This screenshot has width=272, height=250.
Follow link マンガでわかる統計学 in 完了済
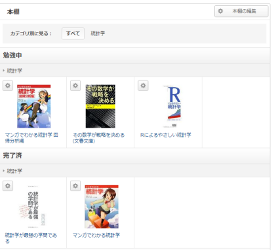pos(96,235)
